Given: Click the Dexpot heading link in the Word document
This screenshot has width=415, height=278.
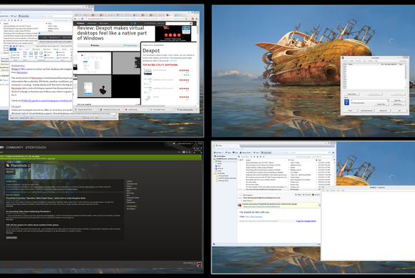Looking at the screenshot, I should (x=16, y=107).
